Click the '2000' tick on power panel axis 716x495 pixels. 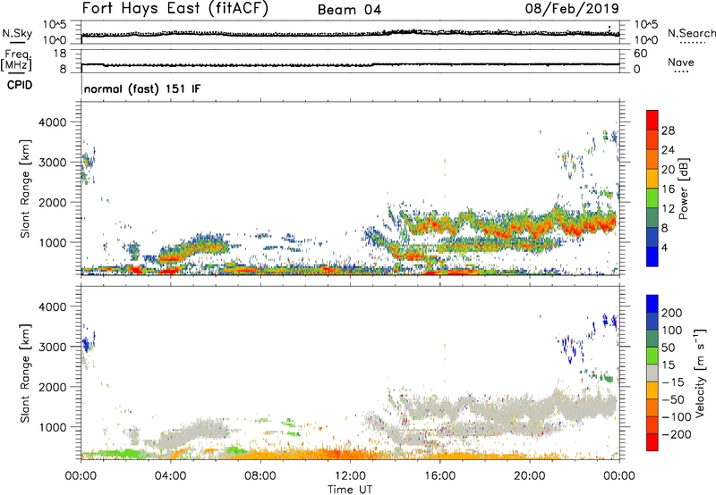tap(52, 202)
